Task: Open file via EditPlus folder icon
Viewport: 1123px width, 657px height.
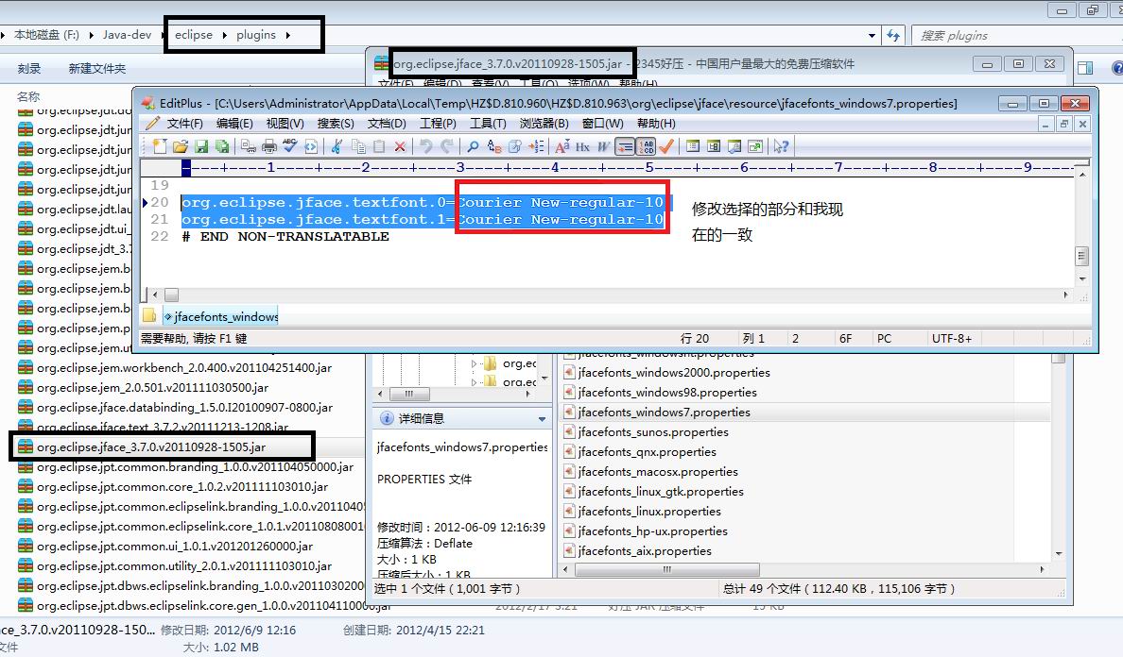Action: point(181,146)
